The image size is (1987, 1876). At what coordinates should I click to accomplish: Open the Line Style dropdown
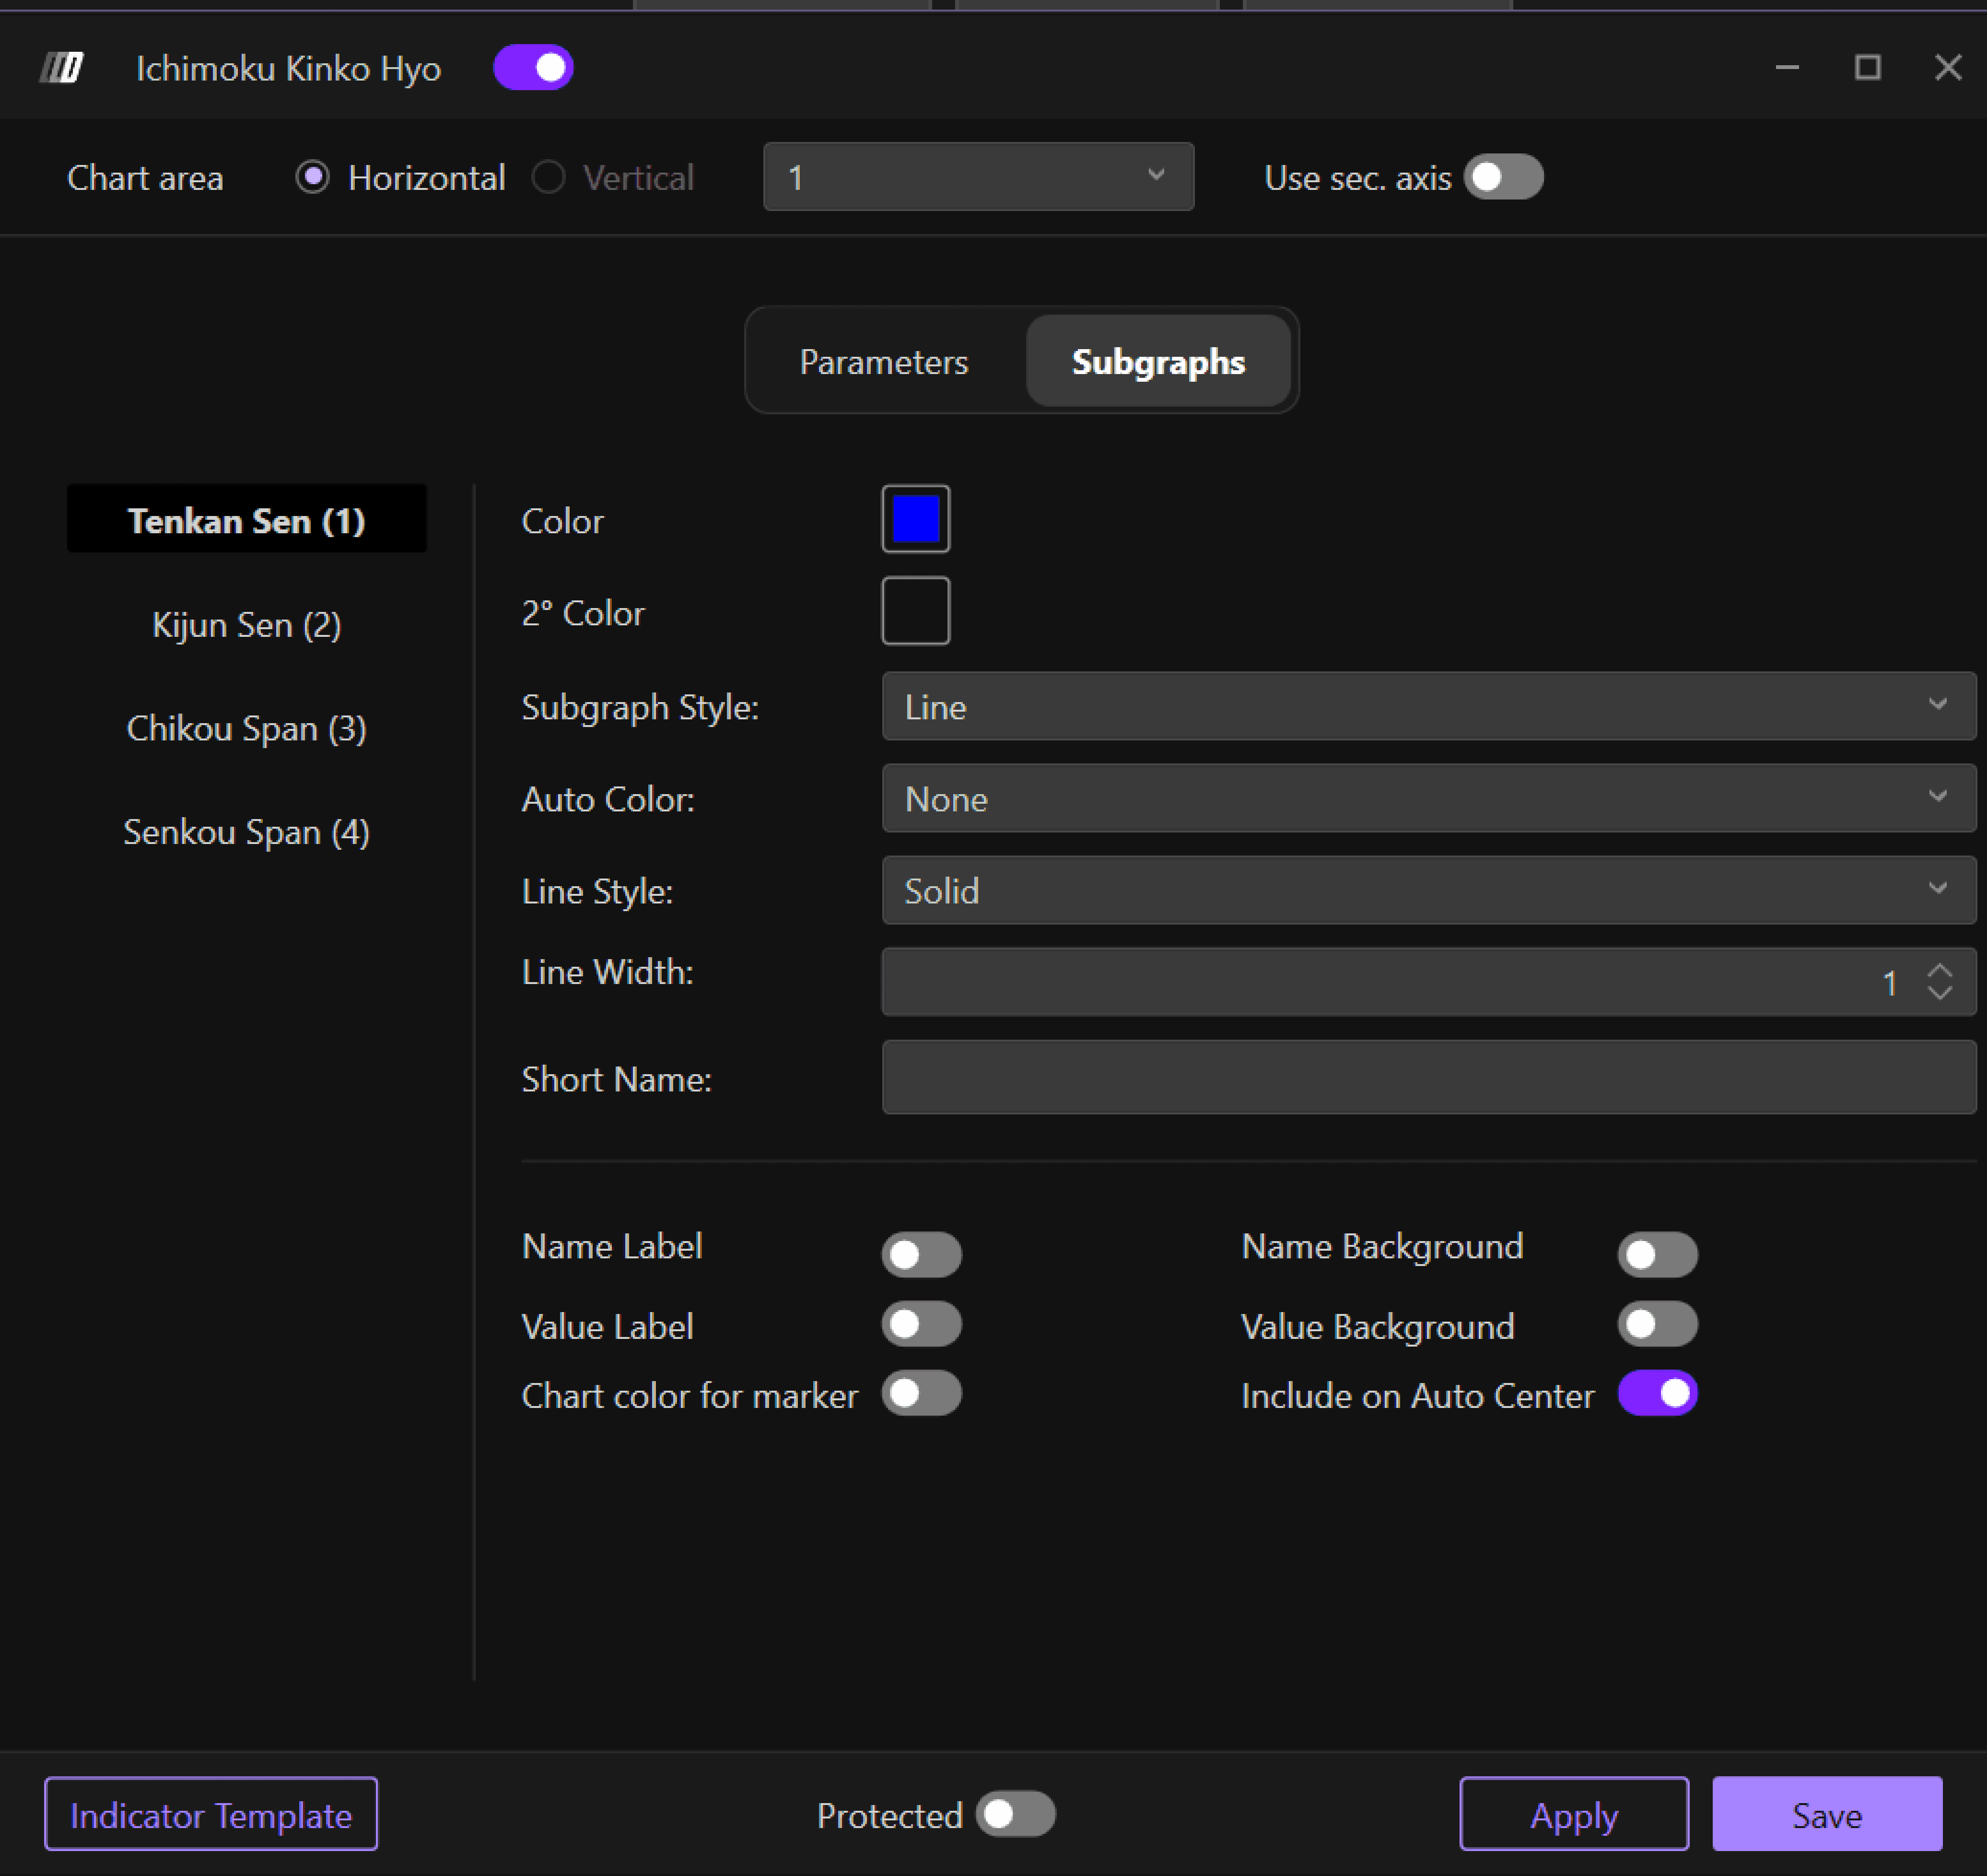click(x=1428, y=890)
